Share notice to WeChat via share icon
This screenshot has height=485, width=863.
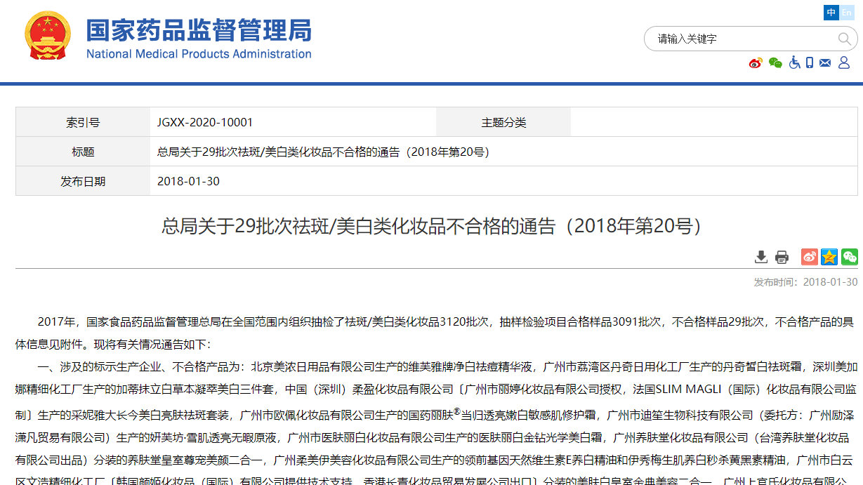(x=849, y=257)
